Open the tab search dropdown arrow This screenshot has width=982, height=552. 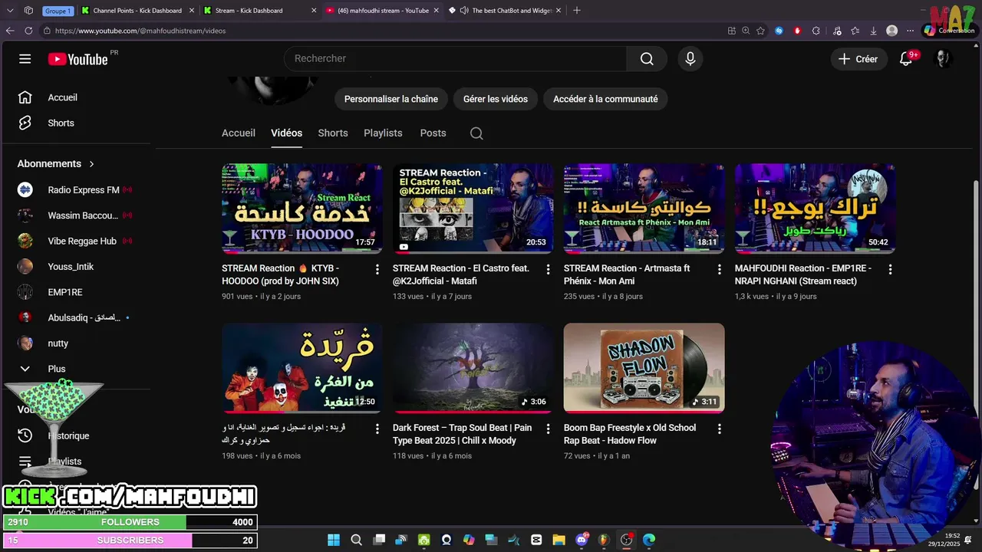(10, 11)
